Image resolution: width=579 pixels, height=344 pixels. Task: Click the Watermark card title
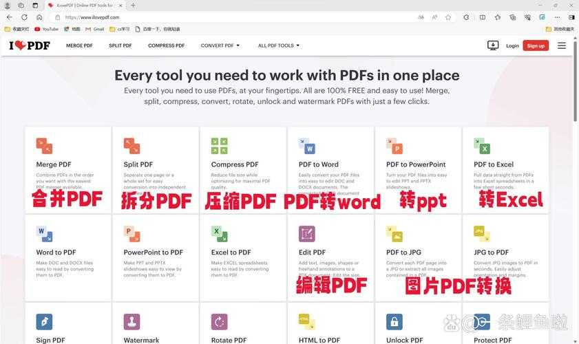click(x=141, y=340)
